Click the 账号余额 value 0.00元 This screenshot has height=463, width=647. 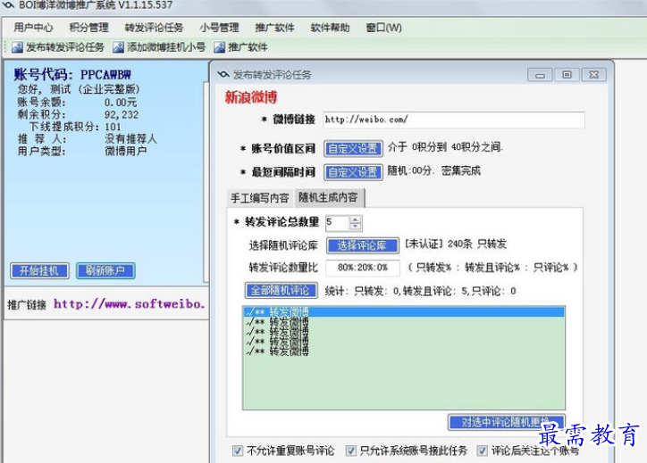pyautogui.click(x=121, y=103)
